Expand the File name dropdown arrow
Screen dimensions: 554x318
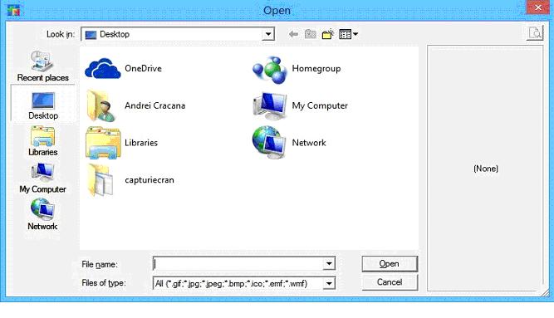(329, 263)
